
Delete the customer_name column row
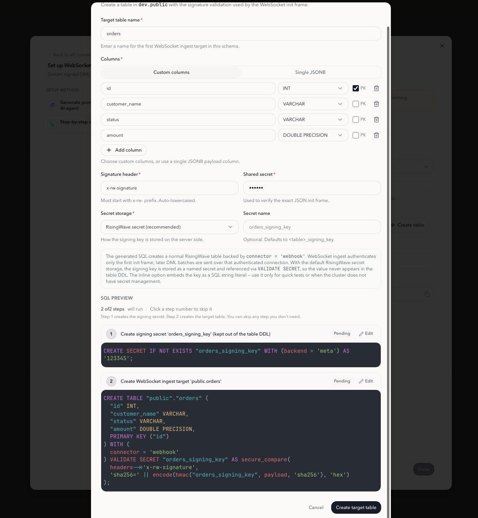pyautogui.click(x=376, y=104)
